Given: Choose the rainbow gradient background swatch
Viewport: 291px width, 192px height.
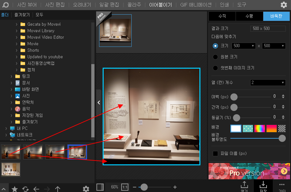Looking at the screenshot, I should pyautogui.click(x=259, y=129).
